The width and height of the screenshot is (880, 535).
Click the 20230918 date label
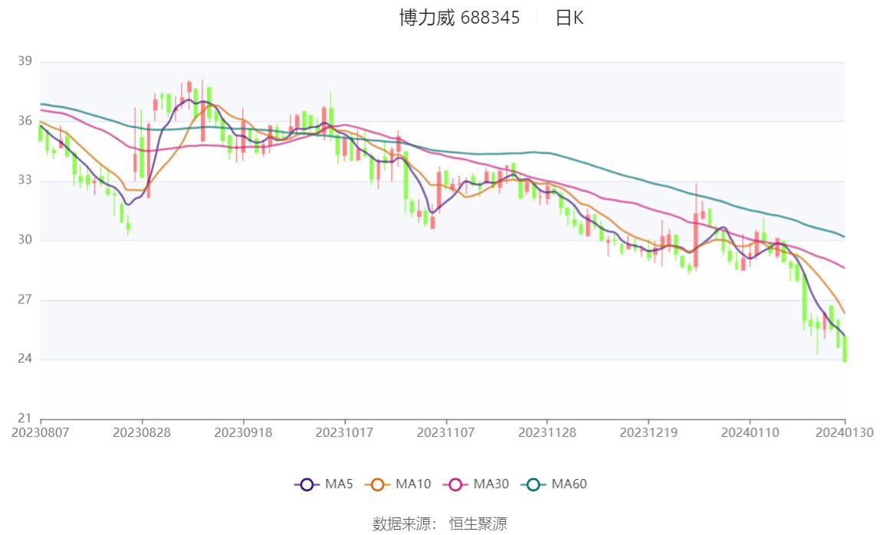pyautogui.click(x=244, y=432)
